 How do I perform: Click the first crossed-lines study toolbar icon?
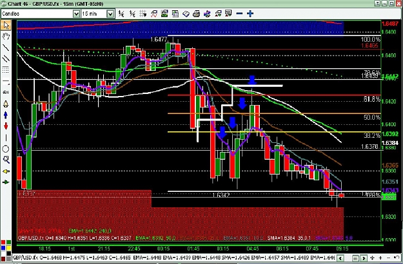point(122,14)
